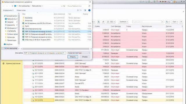Refresh the folder view in address bar

pos(64,6)
